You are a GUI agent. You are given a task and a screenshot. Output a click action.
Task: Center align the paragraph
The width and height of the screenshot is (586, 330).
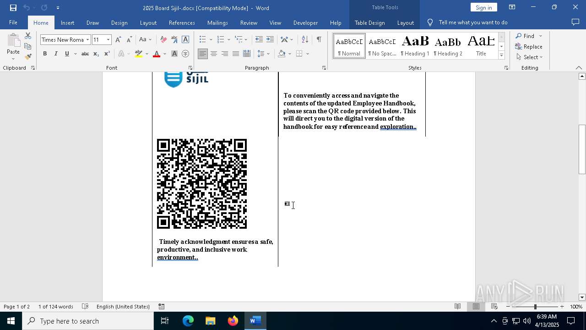pyautogui.click(x=214, y=54)
